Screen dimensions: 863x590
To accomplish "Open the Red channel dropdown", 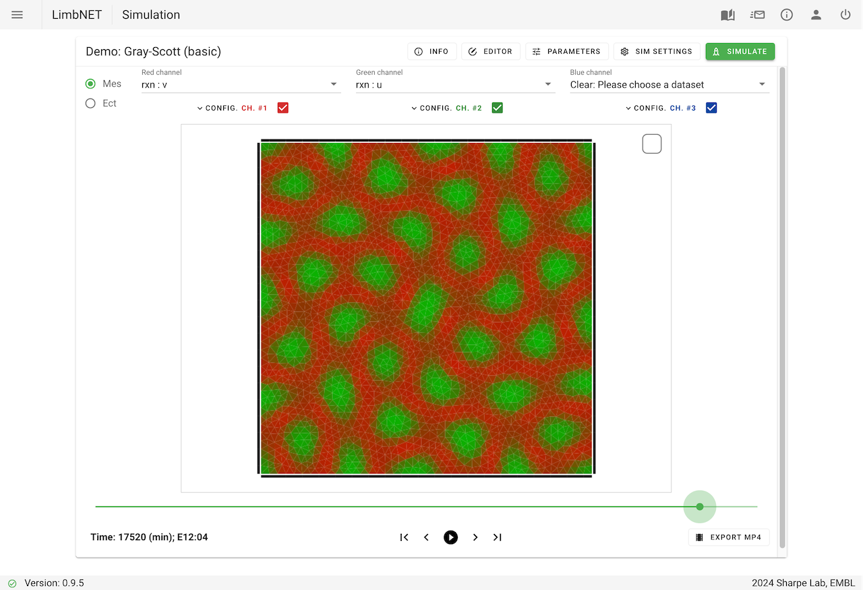I will click(x=240, y=84).
